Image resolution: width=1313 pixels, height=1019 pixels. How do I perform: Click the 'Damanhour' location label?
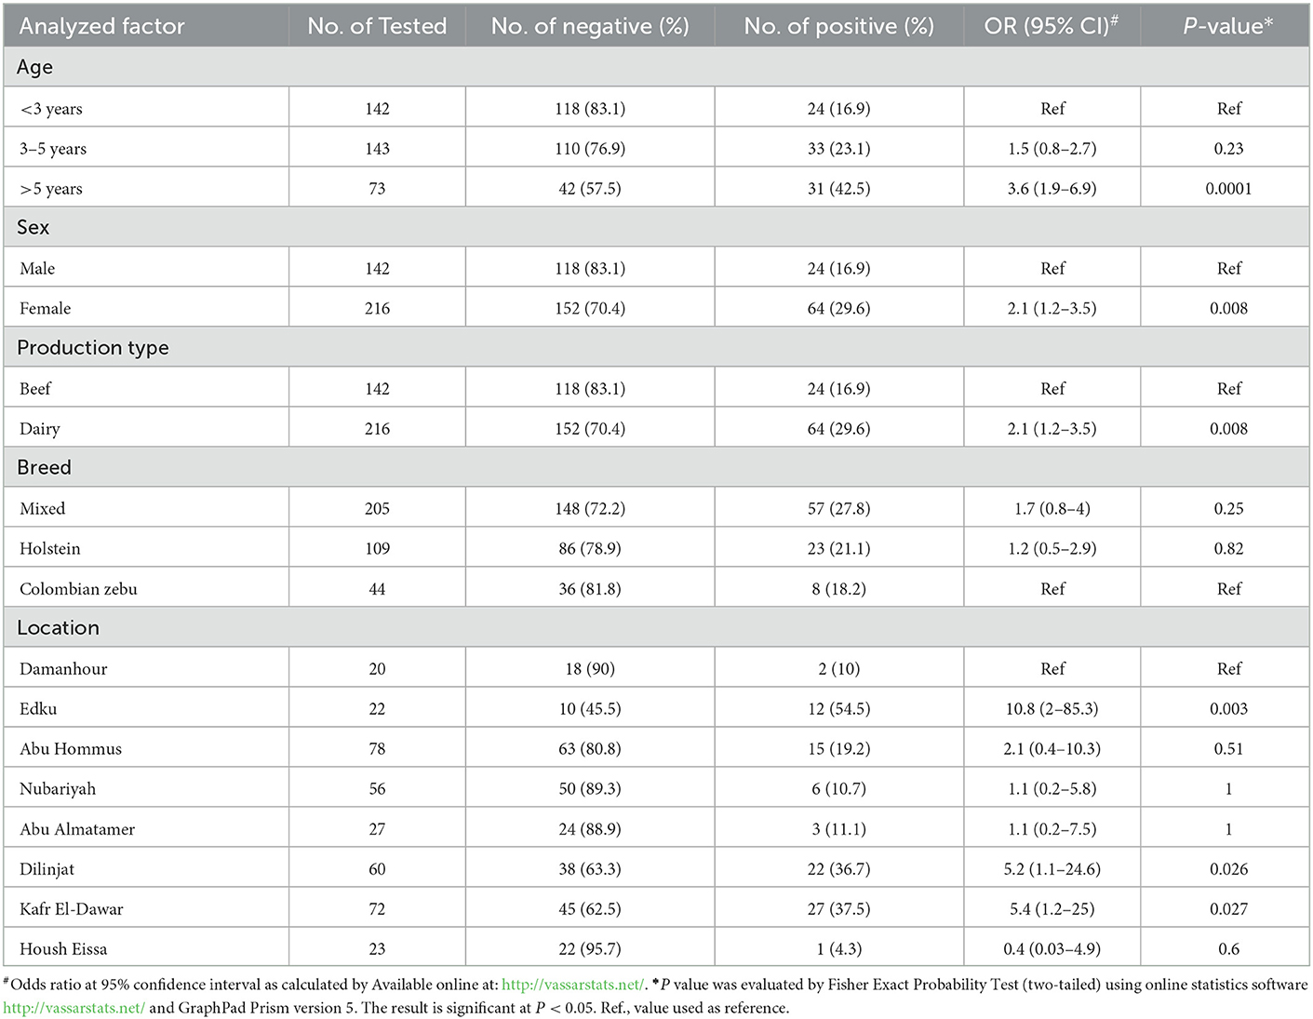63,669
